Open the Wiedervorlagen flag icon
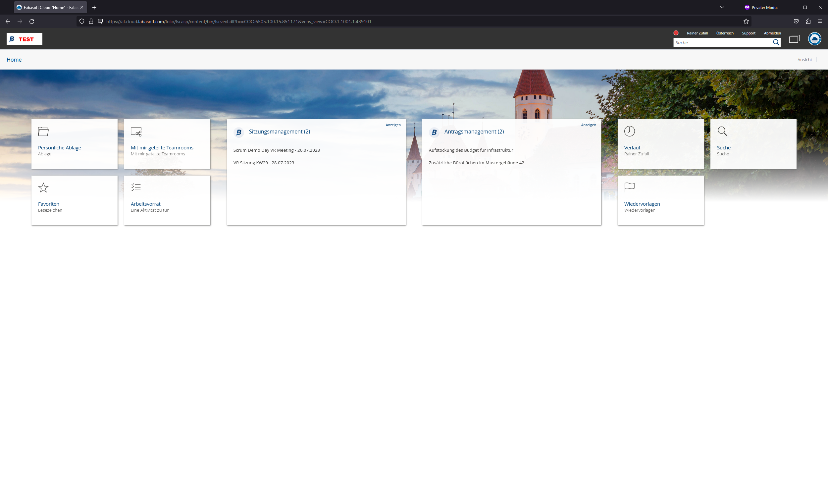828x477 pixels. coord(629,187)
